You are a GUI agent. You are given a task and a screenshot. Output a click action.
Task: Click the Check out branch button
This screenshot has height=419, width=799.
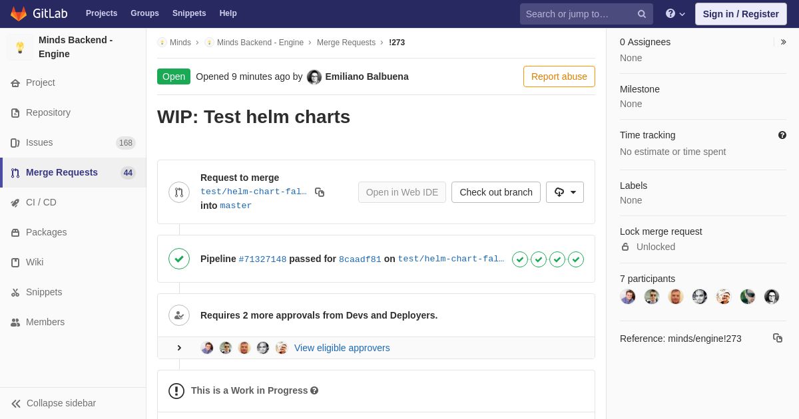(495, 192)
